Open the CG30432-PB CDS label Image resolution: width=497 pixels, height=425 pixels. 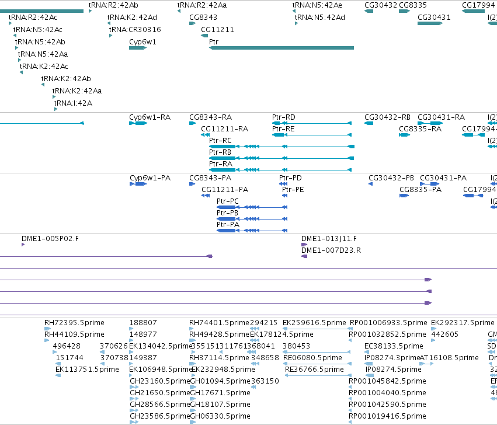pos(391,178)
